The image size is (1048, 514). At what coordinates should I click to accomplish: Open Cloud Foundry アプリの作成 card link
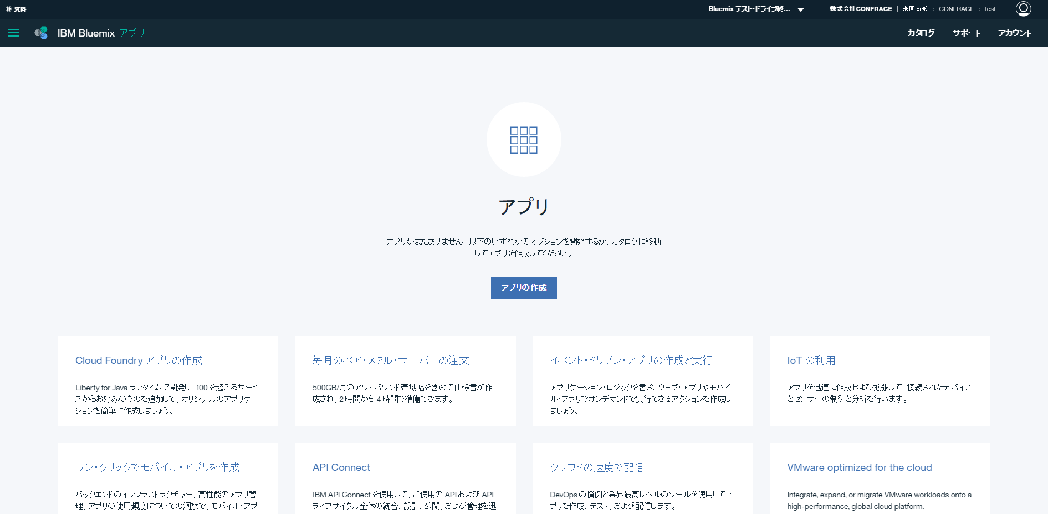139,360
